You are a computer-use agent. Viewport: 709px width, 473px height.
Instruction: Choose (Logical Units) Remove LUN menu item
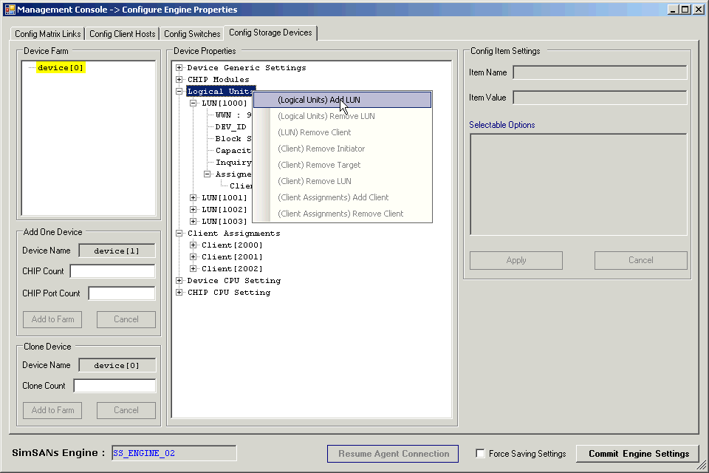[x=342, y=116]
